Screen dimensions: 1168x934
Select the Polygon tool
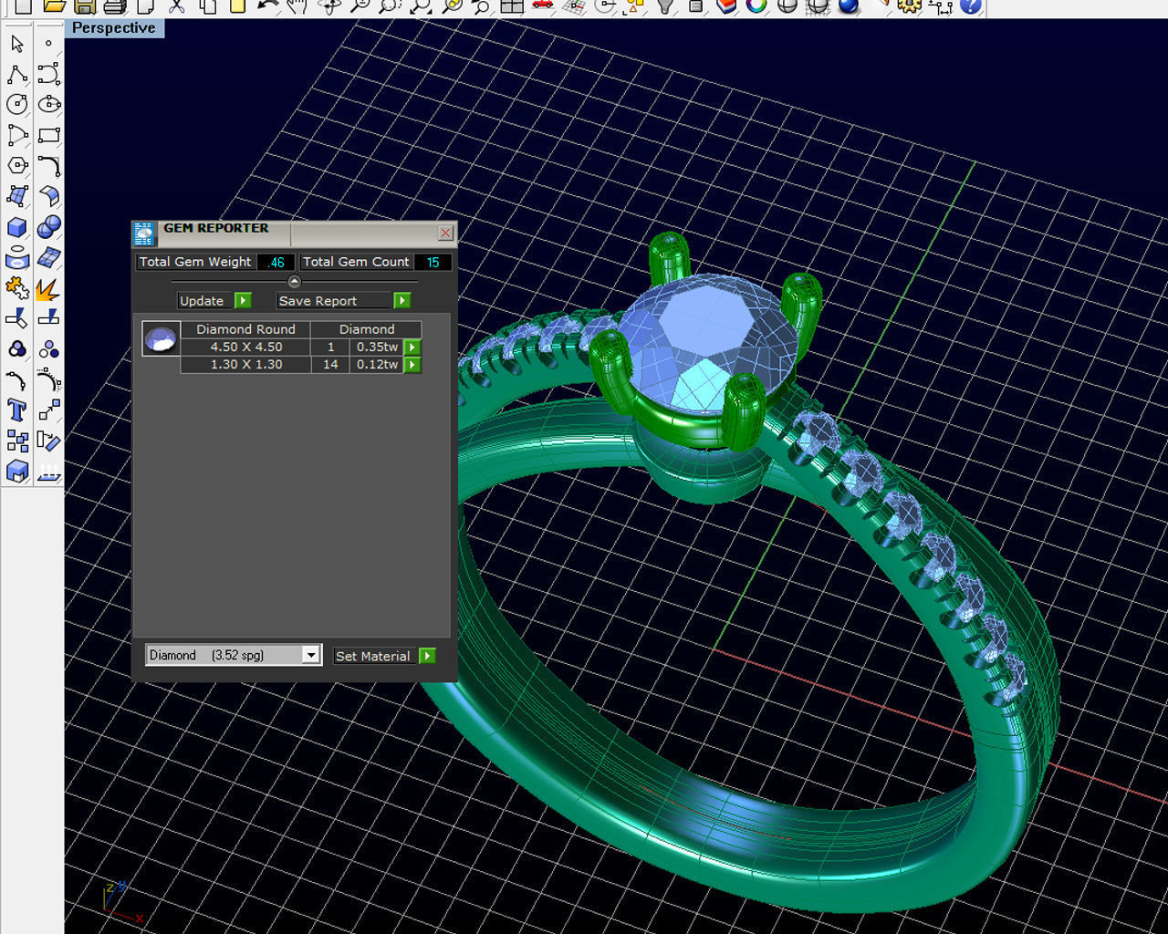point(17,165)
